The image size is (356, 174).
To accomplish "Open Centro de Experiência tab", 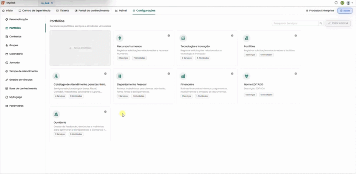I will tap(35, 10).
